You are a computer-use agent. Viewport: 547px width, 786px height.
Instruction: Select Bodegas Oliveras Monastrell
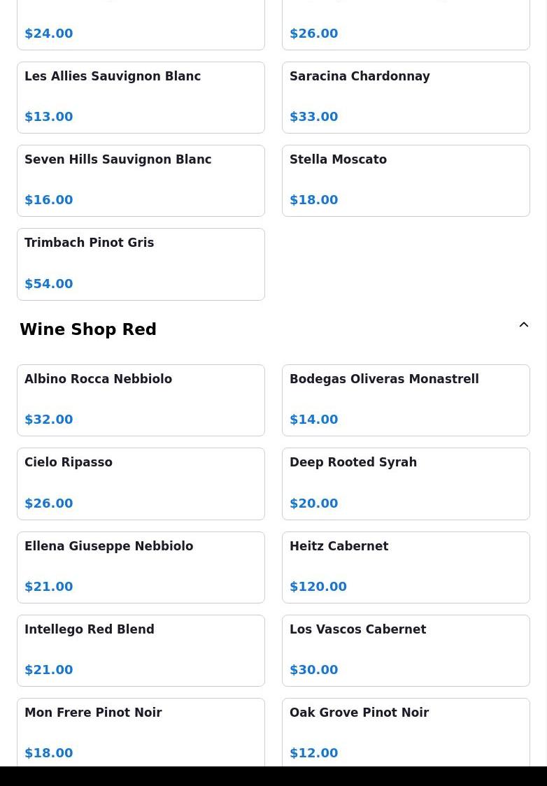tap(406, 400)
